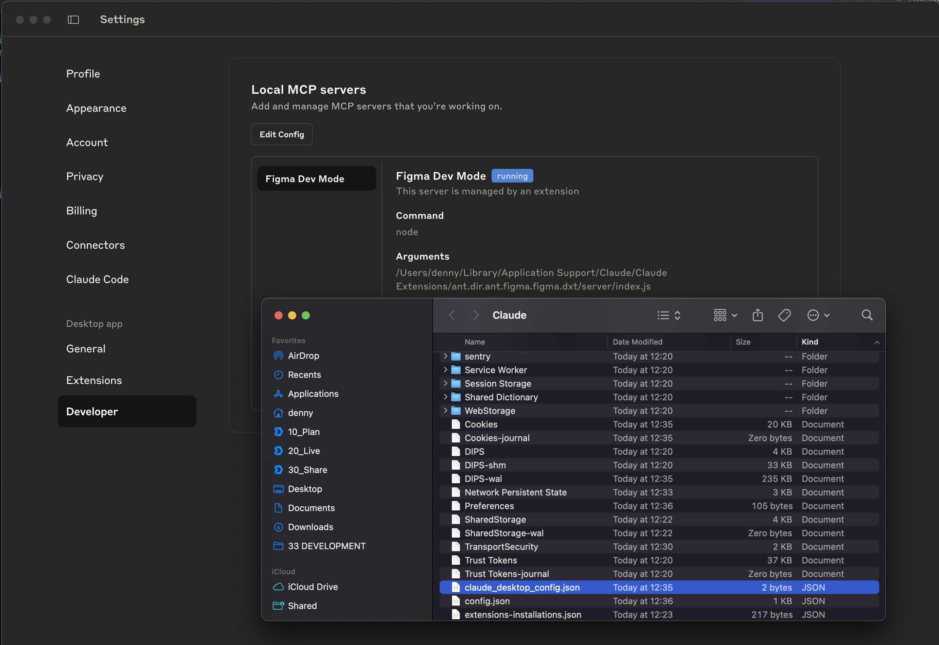
Task: Click Finder's forward navigation arrow
Action: [476, 315]
